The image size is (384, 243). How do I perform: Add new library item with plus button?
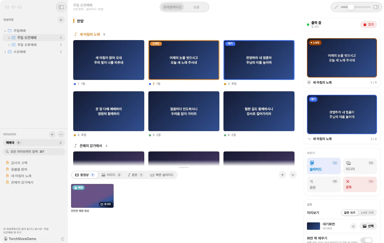52,134
